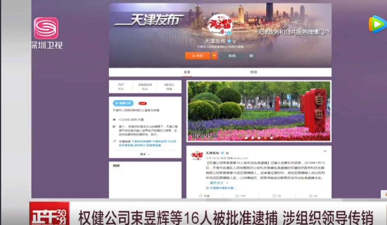Click the blue verified badge beside the banner's 天津发布 name
Viewport: 387px width, 225px height.
(229, 41)
